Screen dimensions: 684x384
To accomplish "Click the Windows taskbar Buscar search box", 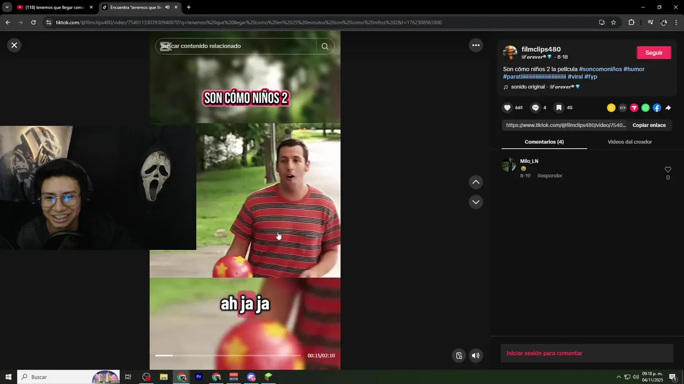I will [x=68, y=377].
